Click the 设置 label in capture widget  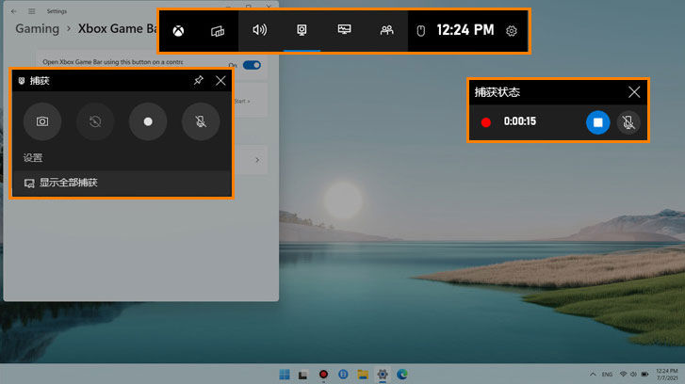pos(33,158)
